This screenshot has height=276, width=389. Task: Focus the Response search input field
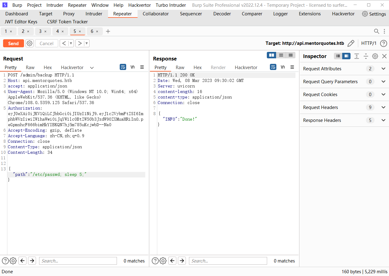point(228,261)
